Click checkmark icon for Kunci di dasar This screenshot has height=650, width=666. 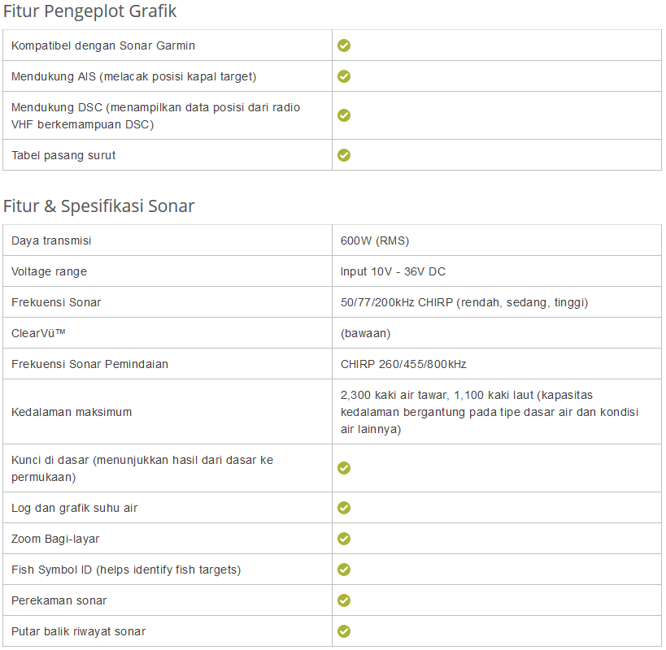tap(344, 468)
